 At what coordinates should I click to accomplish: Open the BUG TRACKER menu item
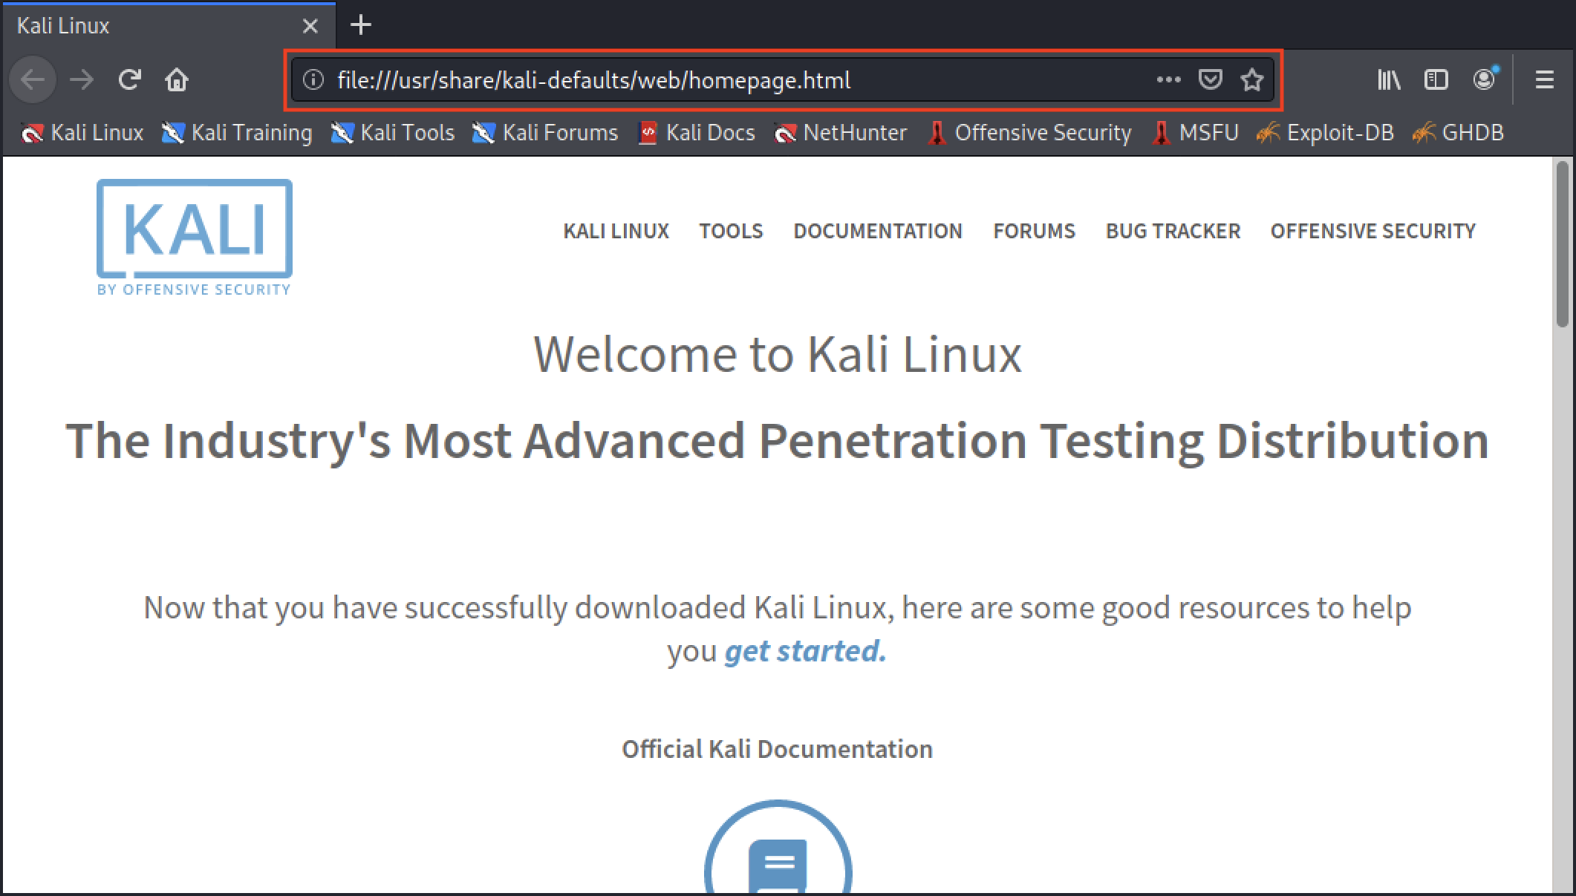[x=1173, y=231]
